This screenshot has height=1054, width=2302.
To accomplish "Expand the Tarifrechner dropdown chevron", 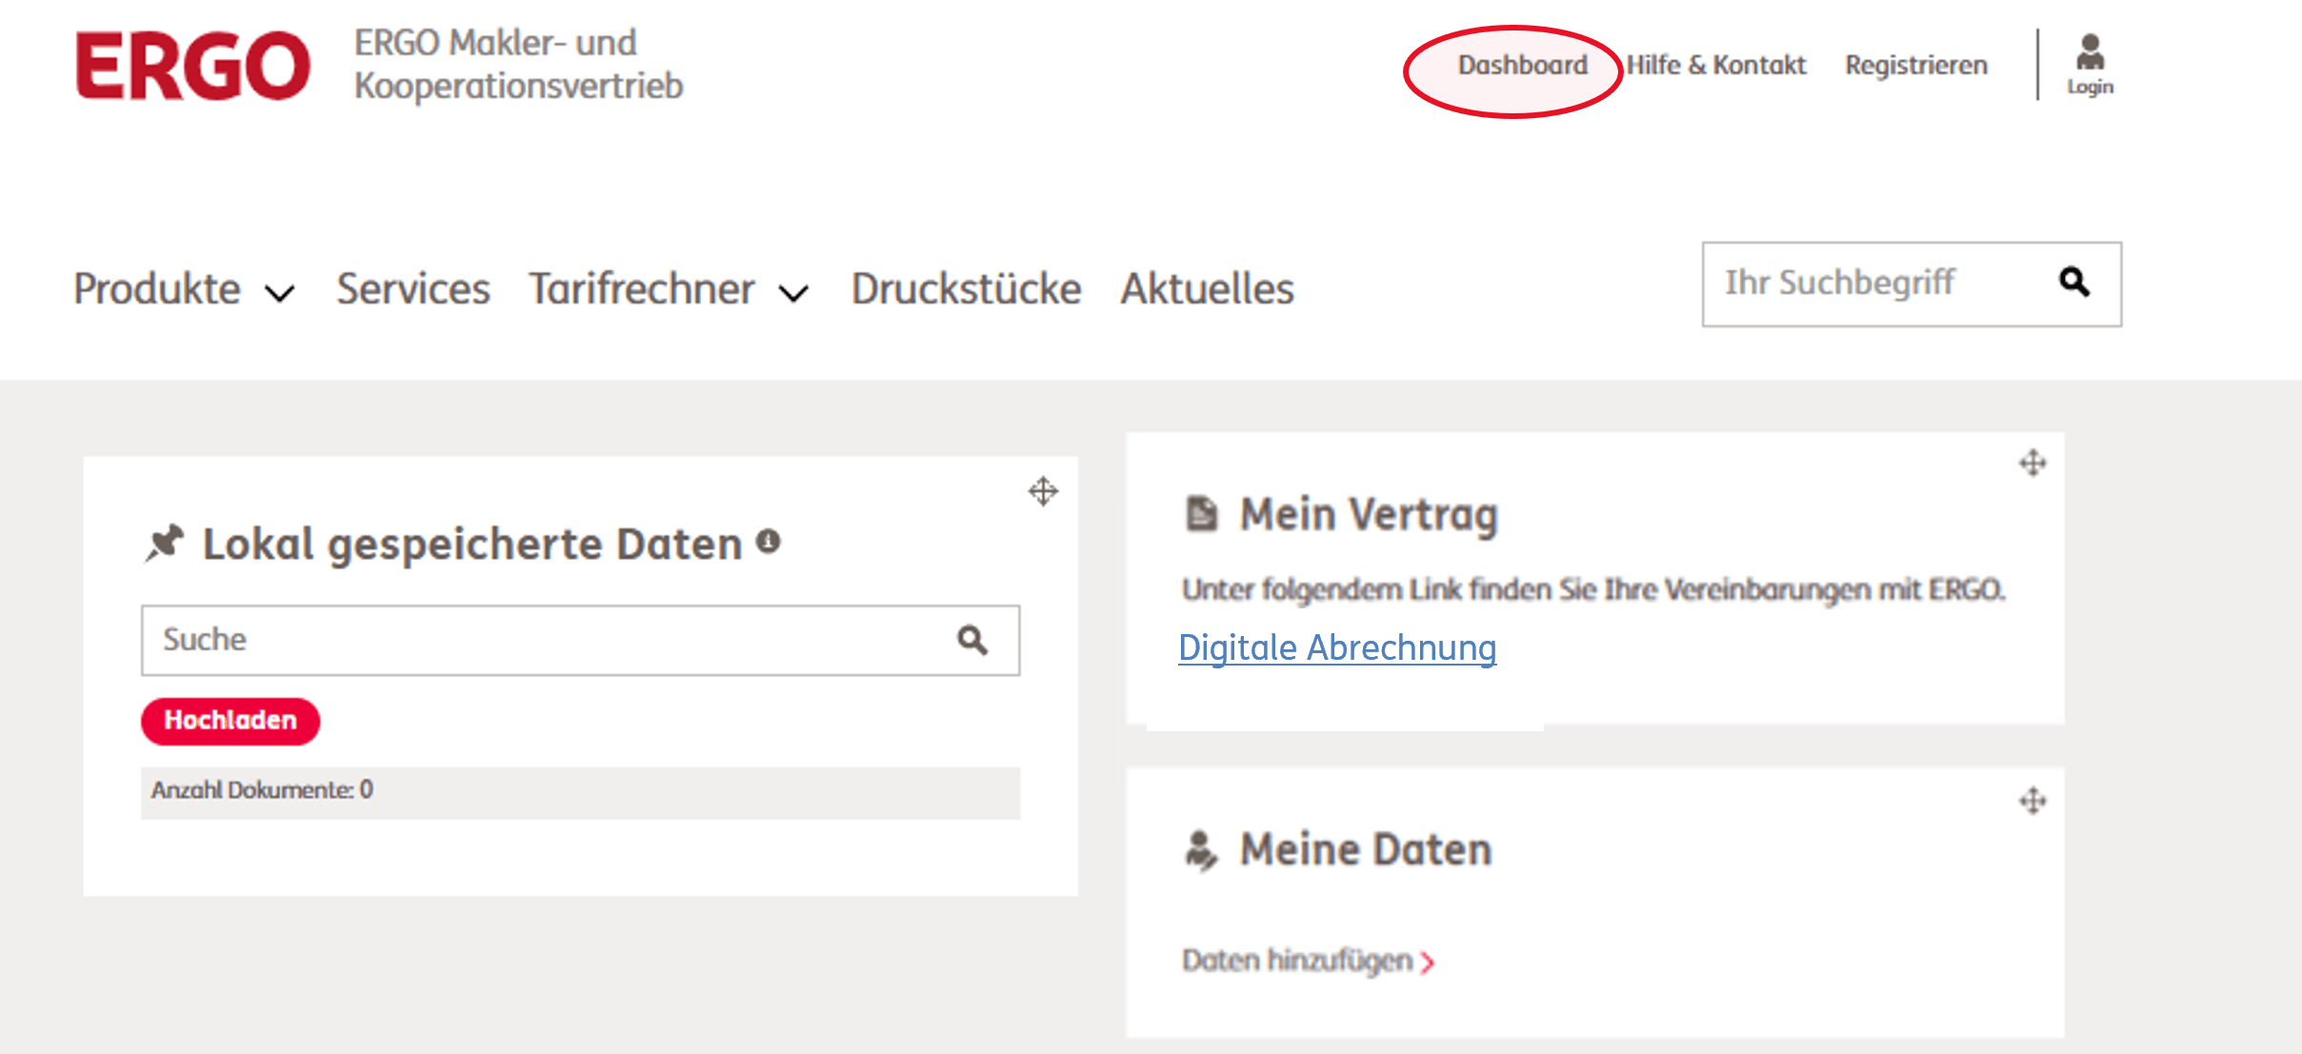I will (x=793, y=292).
